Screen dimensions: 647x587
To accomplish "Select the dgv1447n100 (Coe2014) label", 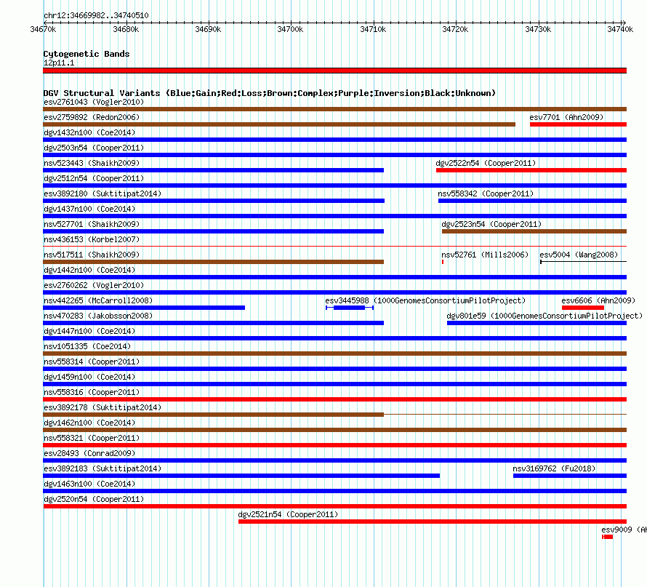I will point(89,331).
